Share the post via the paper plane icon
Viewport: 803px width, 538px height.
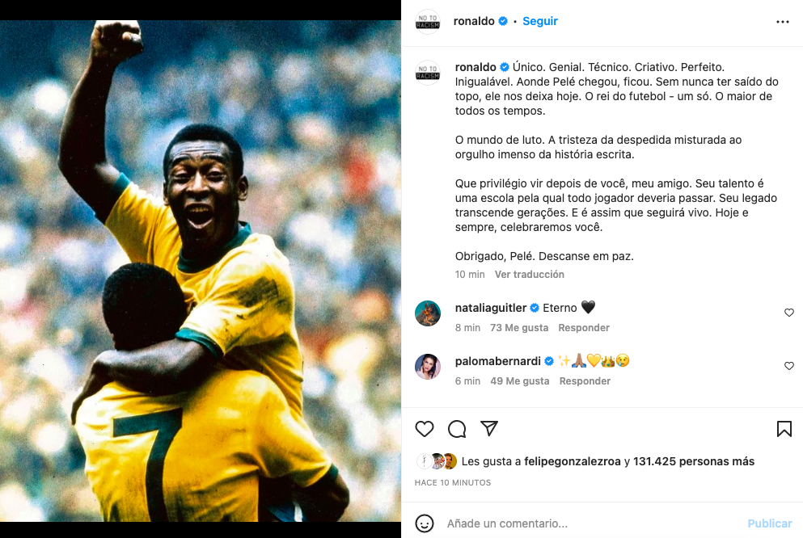pyautogui.click(x=489, y=429)
